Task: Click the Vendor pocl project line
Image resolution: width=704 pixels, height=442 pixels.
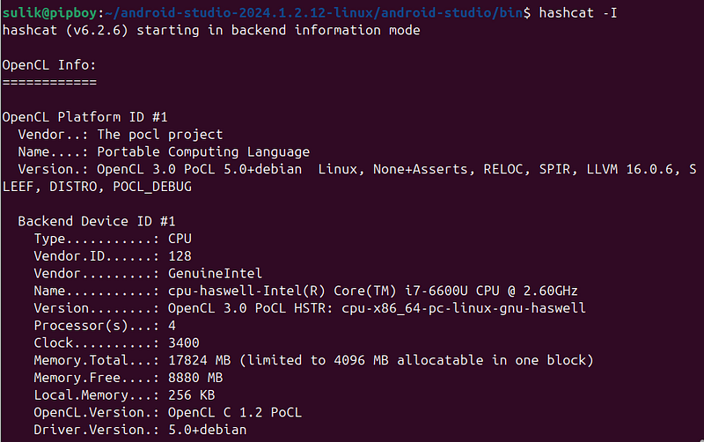Action: click(120, 135)
